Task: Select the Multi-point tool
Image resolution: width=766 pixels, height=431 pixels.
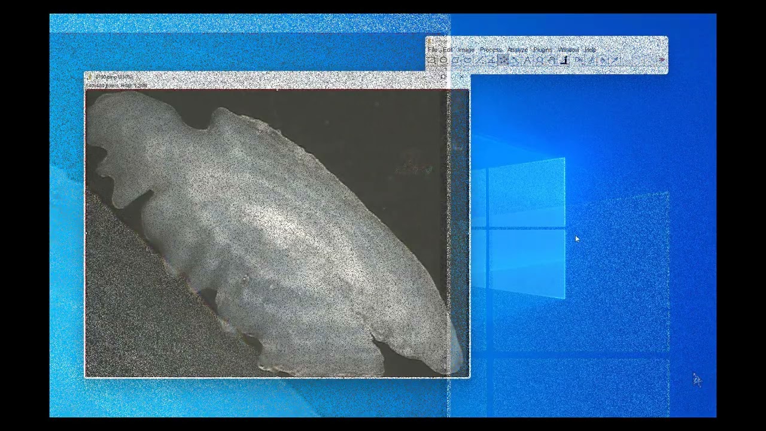Action: click(503, 60)
